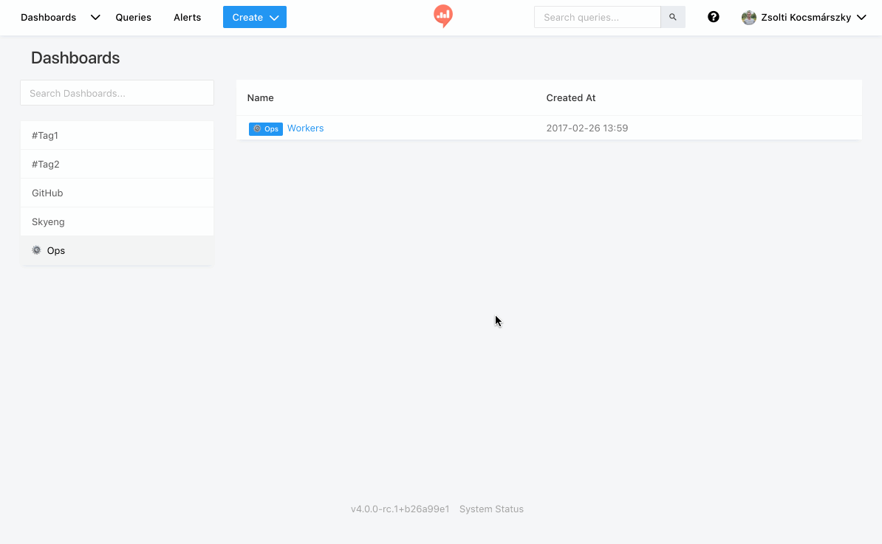Focus the Search Dashboards input field
Screen dimensions: 882x544
117,93
